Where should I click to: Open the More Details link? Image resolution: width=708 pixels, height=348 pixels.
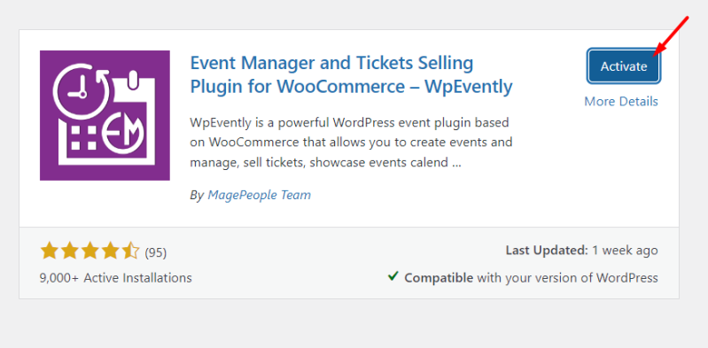coord(621,101)
